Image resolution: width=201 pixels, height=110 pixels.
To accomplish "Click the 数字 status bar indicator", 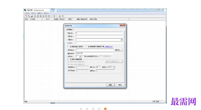I will 158,101.
